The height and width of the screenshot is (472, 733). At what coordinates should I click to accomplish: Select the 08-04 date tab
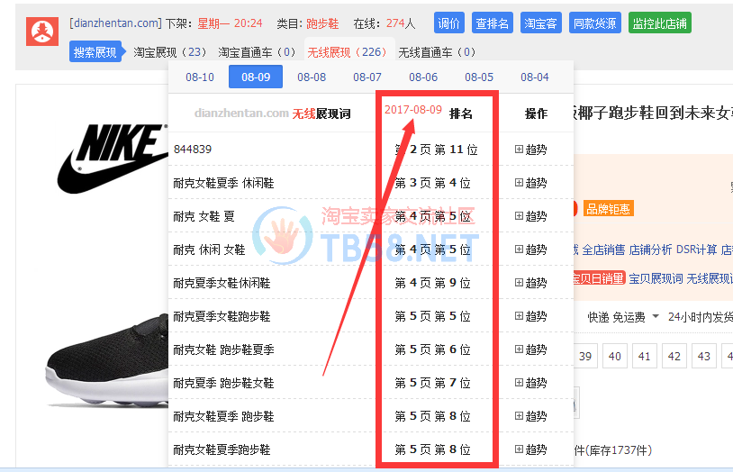click(535, 77)
